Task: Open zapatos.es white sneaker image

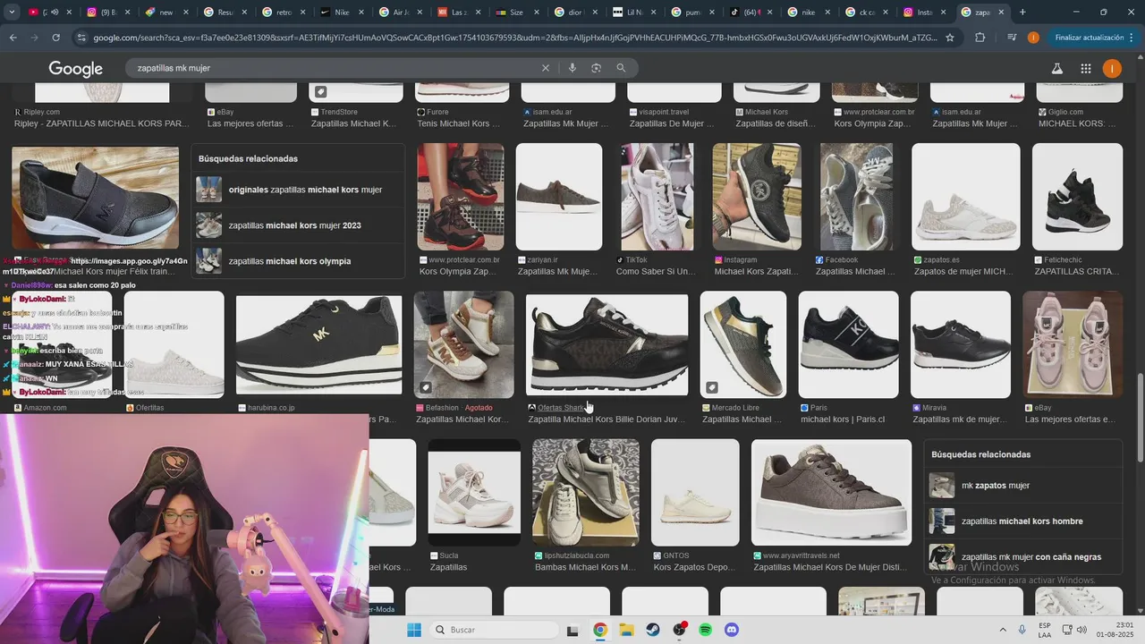Action: pos(965,197)
